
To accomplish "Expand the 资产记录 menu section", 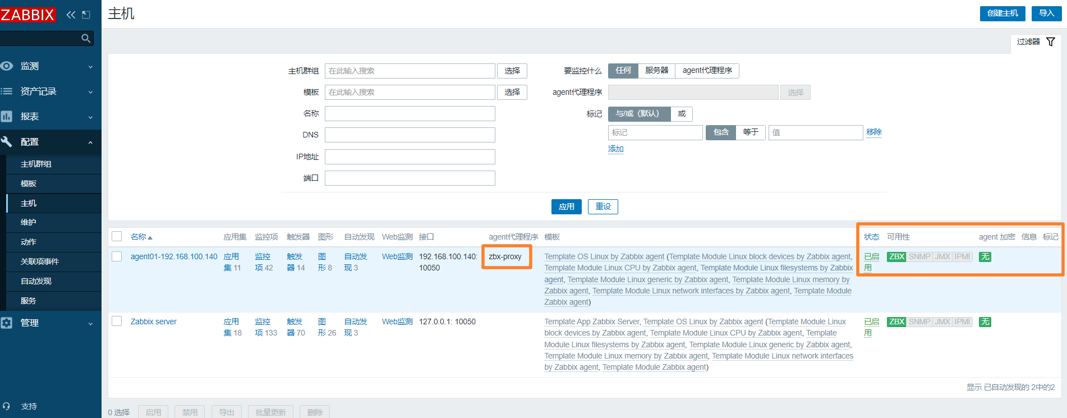I will click(x=90, y=91).
